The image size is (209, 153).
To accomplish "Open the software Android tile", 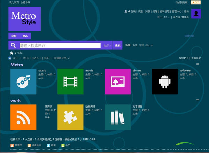I will (x=164, y=82).
